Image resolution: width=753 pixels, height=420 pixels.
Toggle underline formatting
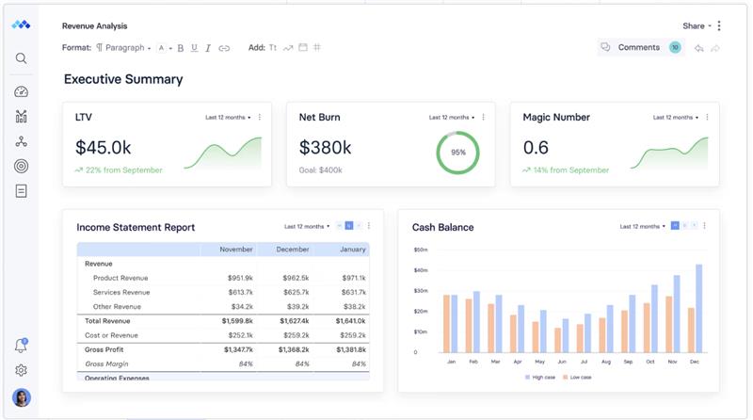coord(195,48)
